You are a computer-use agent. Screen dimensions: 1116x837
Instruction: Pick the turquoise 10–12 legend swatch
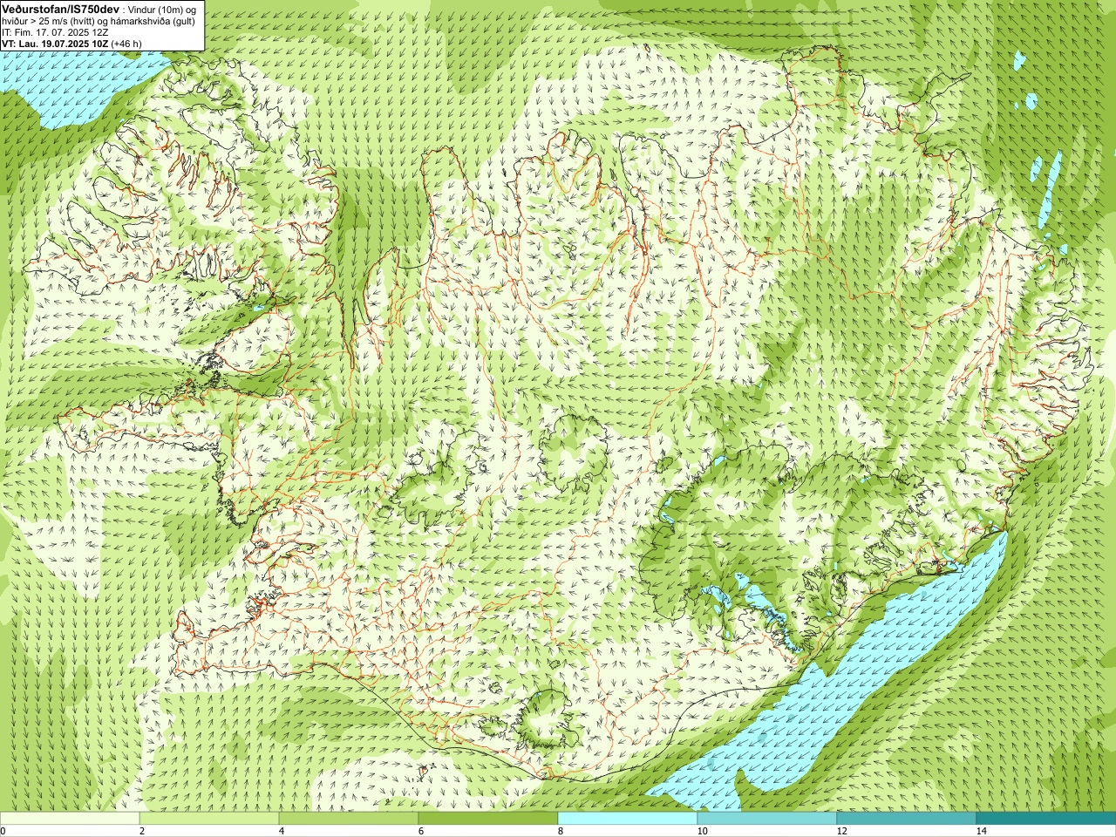tap(767, 819)
